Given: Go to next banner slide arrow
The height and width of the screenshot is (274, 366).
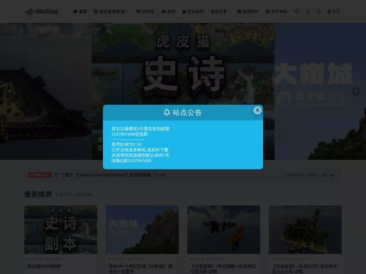Looking at the screenshot, I should (x=356, y=91).
